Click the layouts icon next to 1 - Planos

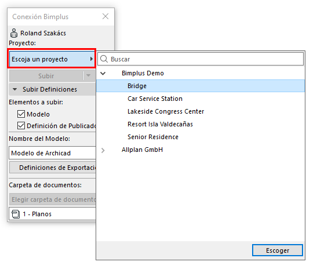(16, 214)
